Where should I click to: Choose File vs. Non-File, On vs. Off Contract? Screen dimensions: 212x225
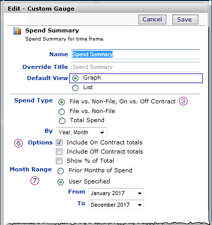(61, 102)
